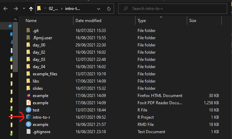Sort files by Name column header
The image size is (232, 139).
(31, 21)
